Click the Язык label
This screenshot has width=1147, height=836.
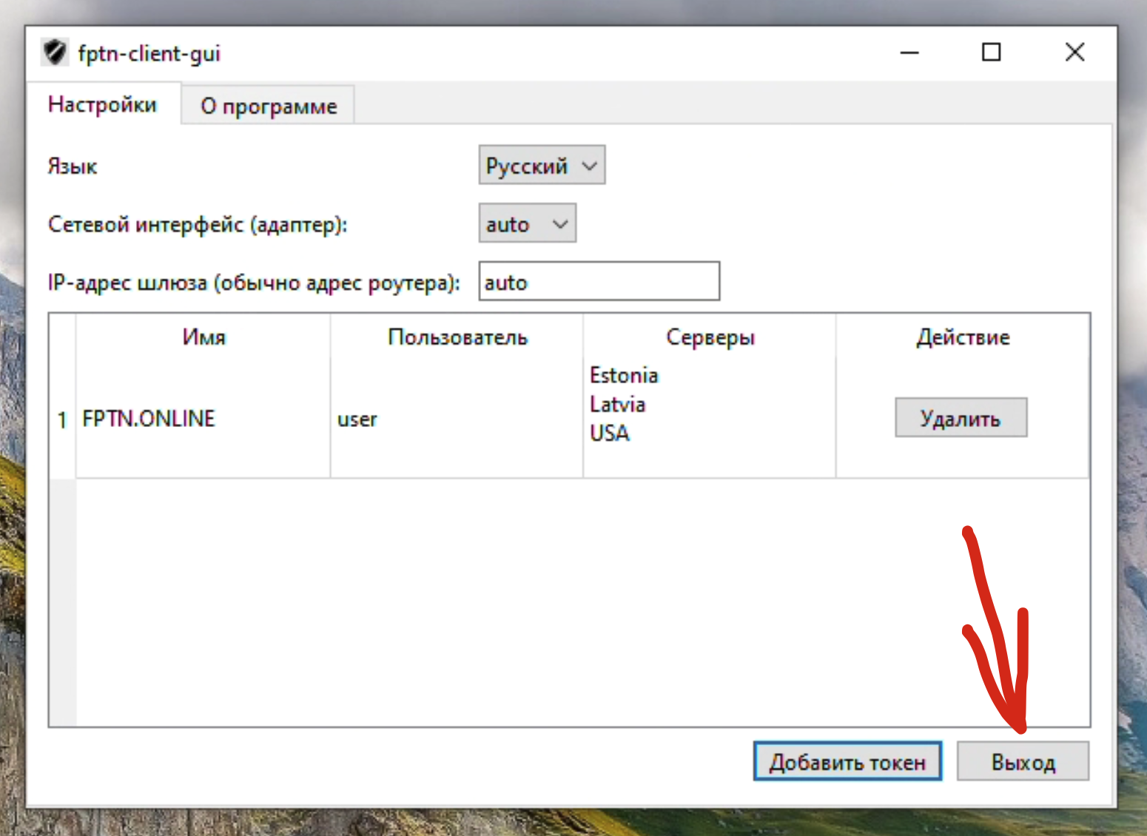(x=73, y=166)
